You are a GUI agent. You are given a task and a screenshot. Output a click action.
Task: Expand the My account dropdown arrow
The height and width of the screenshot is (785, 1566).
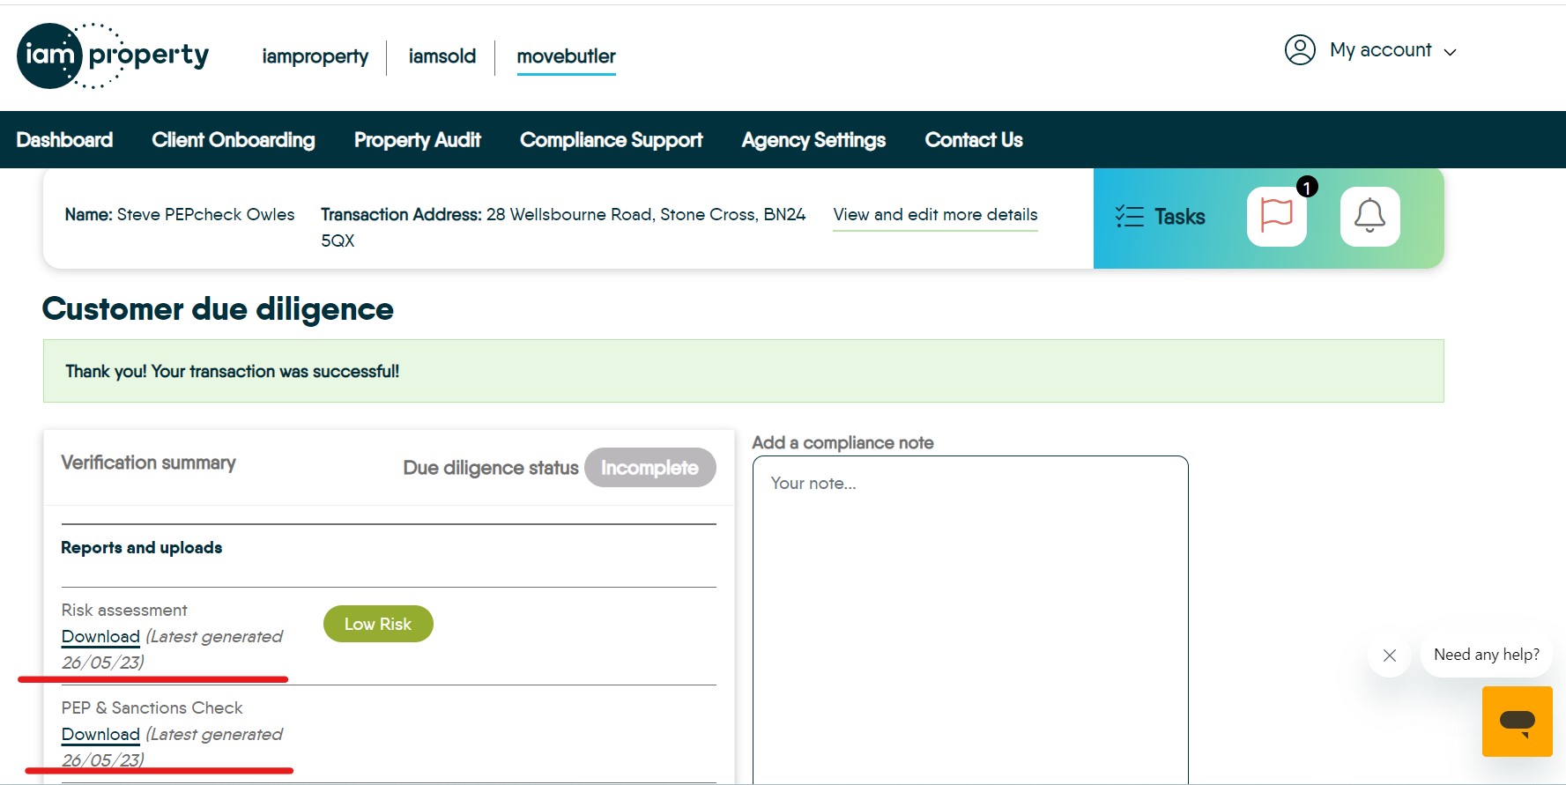1451,52
